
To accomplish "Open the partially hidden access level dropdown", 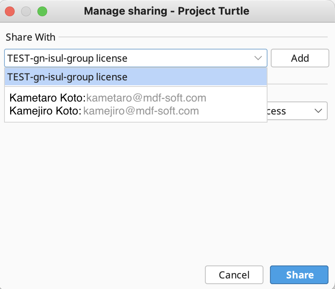I will (x=297, y=111).
